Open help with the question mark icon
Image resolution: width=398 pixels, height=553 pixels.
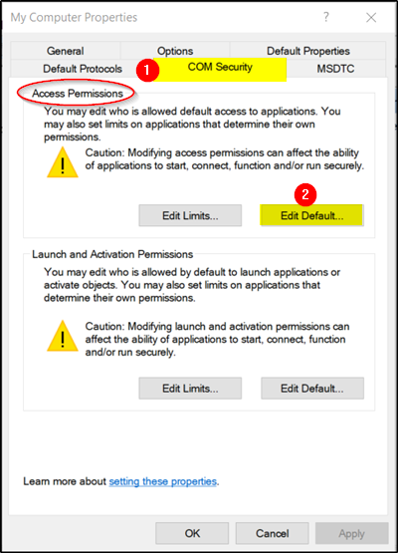tap(326, 17)
